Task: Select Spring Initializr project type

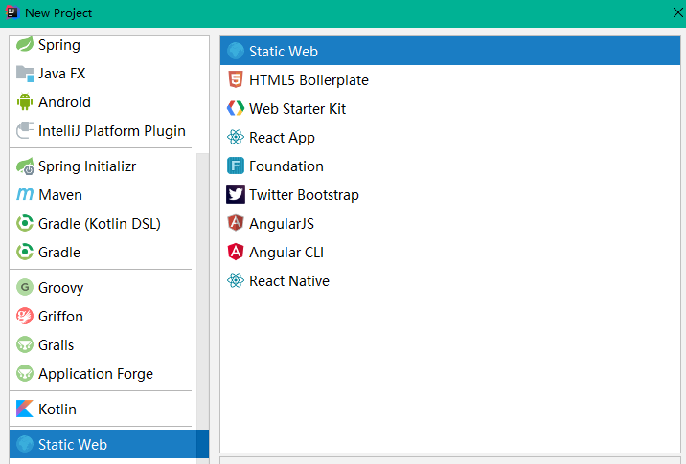Action: pyautogui.click(x=86, y=166)
